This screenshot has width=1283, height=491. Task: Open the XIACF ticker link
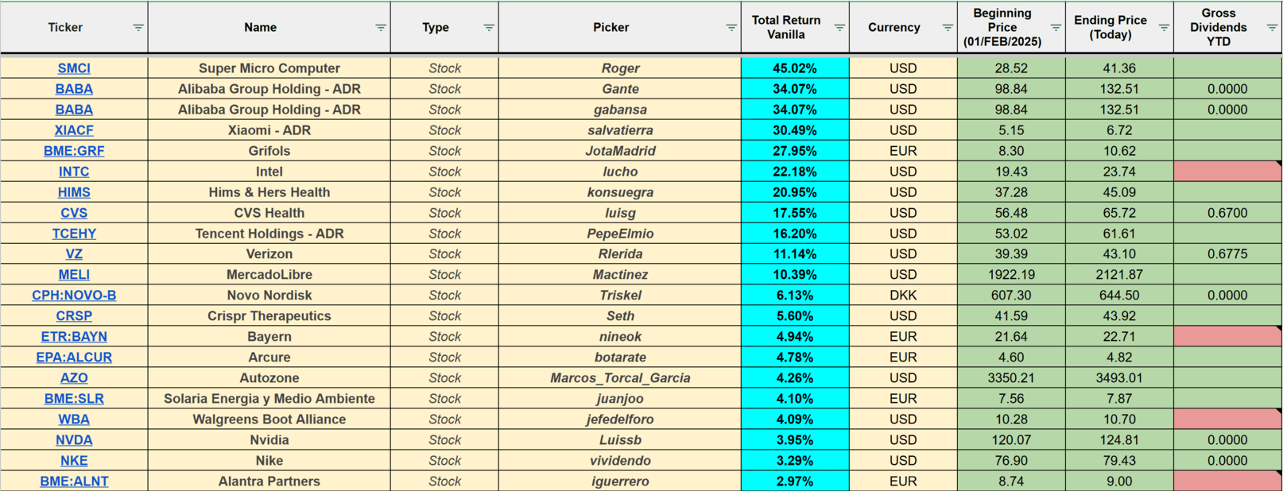click(74, 130)
